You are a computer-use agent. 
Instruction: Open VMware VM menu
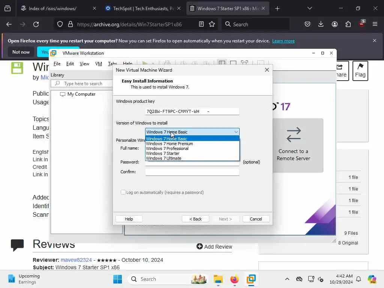[x=99, y=64]
